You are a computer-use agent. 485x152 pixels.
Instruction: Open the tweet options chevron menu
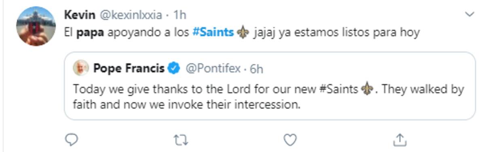470,15
